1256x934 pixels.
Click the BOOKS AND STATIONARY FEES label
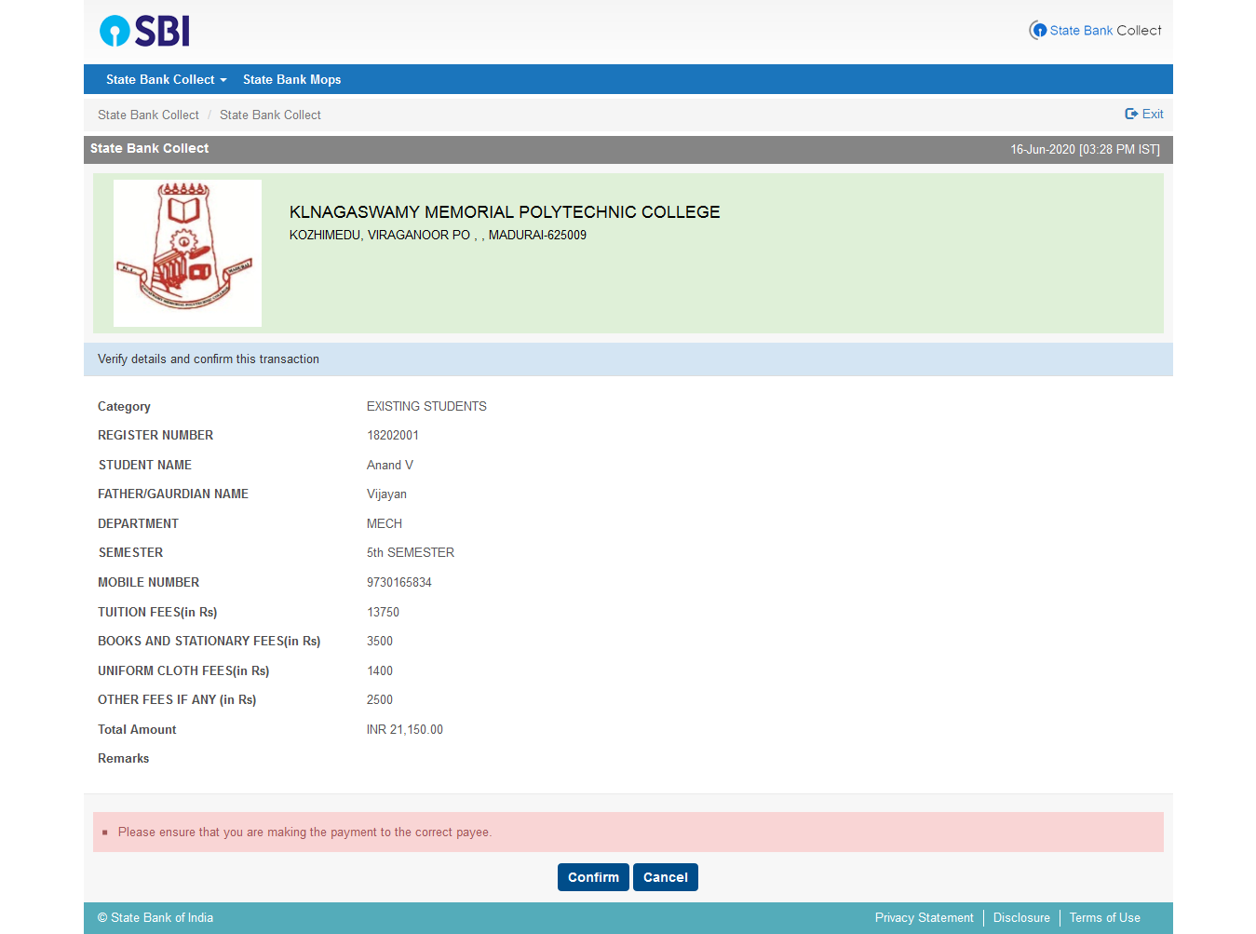pyautogui.click(x=209, y=641)
